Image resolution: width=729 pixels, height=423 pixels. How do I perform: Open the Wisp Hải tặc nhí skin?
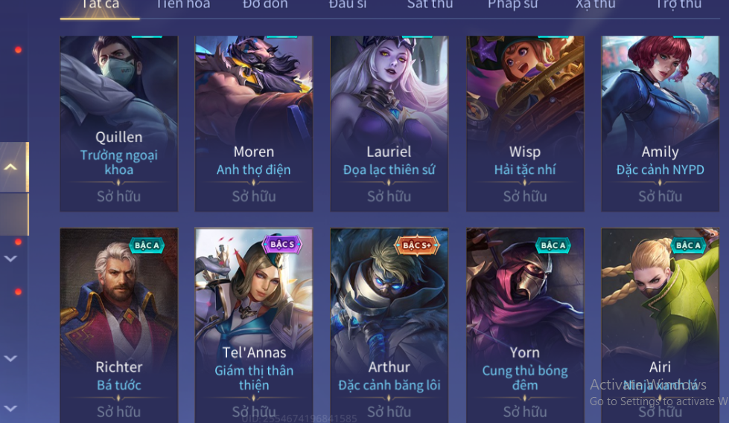click(x=525, y=123)
